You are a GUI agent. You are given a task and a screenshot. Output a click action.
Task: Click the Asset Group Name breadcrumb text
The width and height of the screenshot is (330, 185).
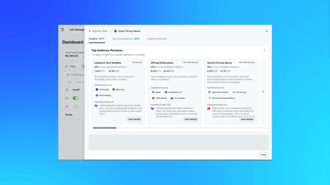pos(129,31)
